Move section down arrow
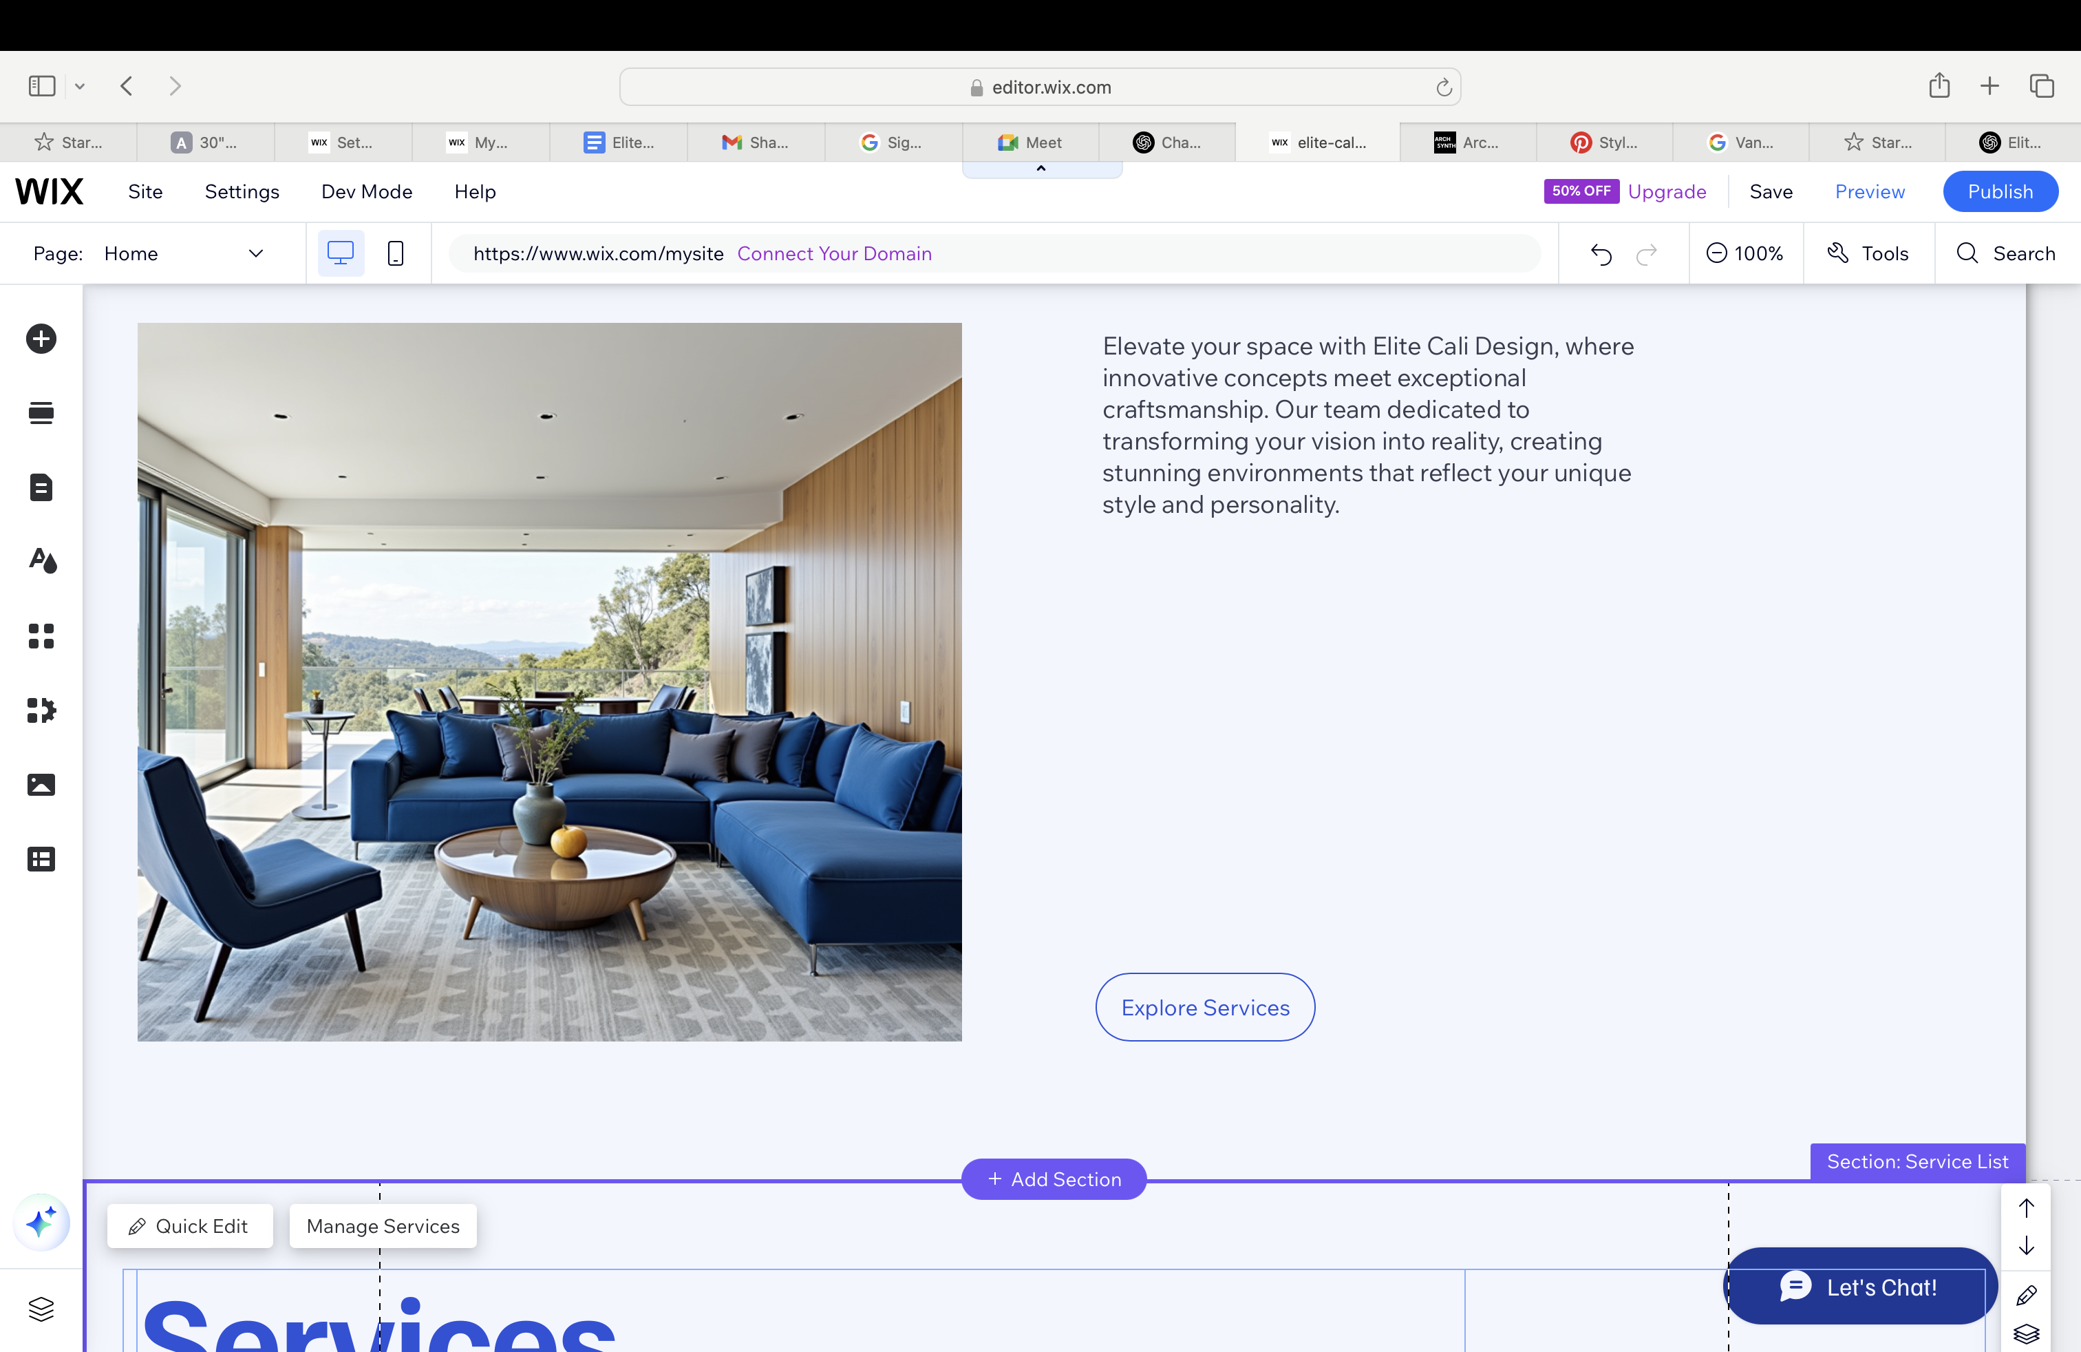Viewport: 2081px width, 1352px height. tap(2026, 1246)
